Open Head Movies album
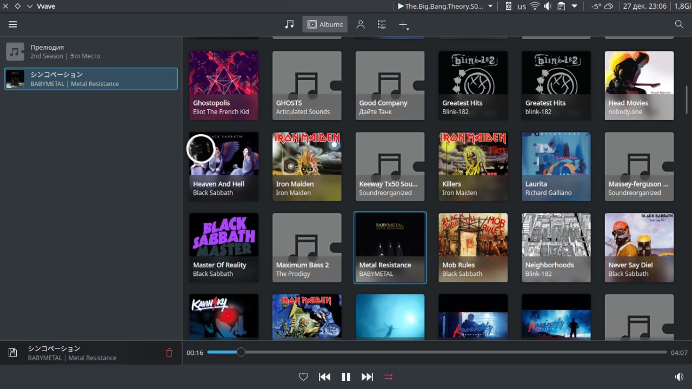Screen dimensions: 692x389 pos(640,85)
